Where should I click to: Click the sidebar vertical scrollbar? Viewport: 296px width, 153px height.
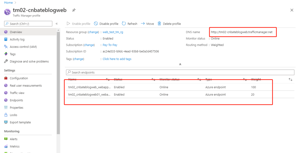pyautogui.click(x=58, y=83)
